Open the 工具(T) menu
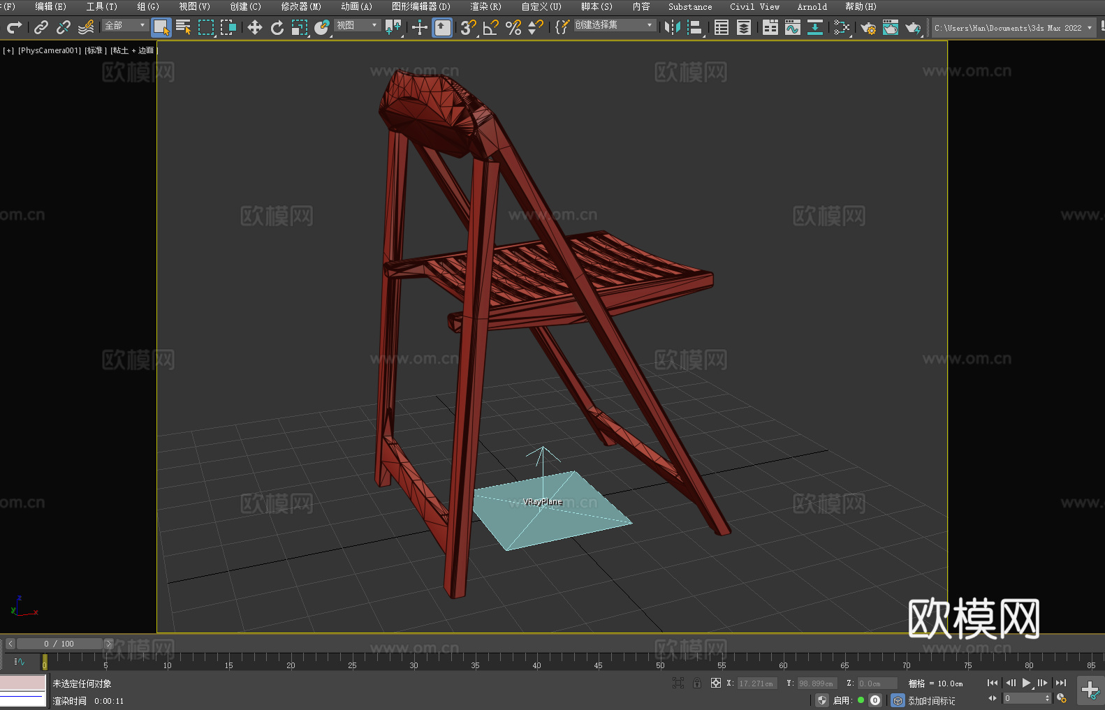This screenshot has width=1105, height=710. (101, 6)
